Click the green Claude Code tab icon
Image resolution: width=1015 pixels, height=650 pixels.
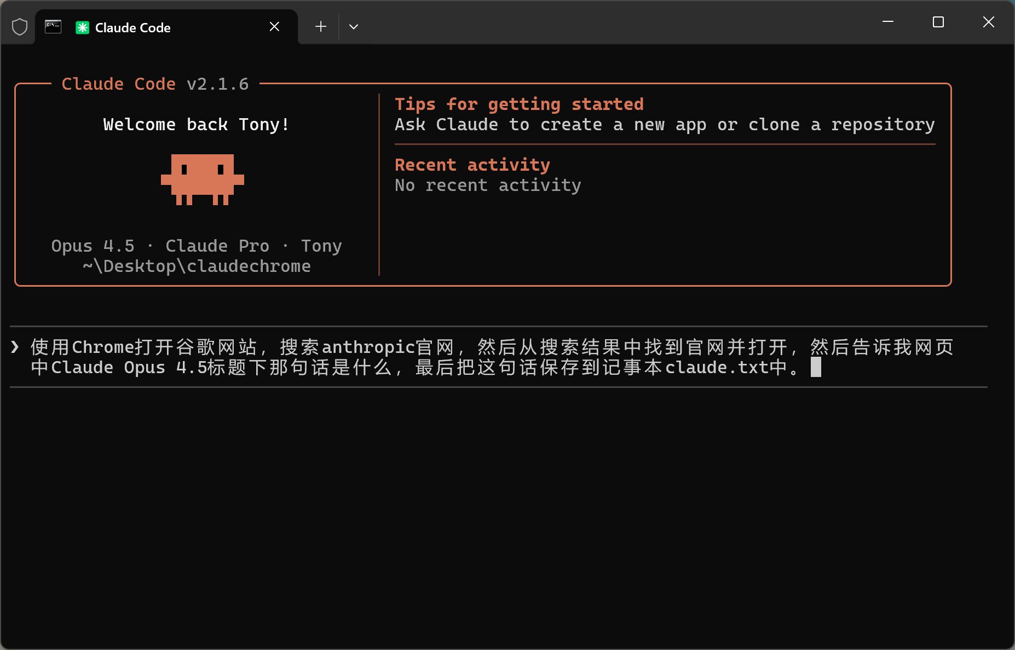[82, 27]
